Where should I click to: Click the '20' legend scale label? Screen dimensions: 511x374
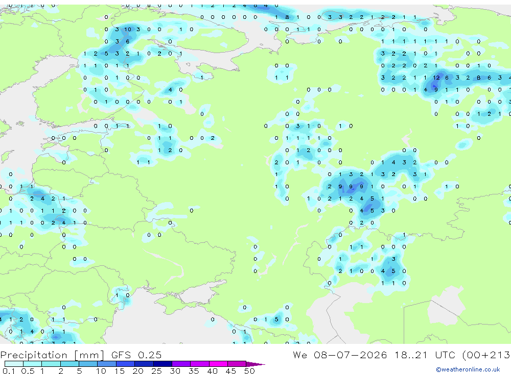click(138, 371)
